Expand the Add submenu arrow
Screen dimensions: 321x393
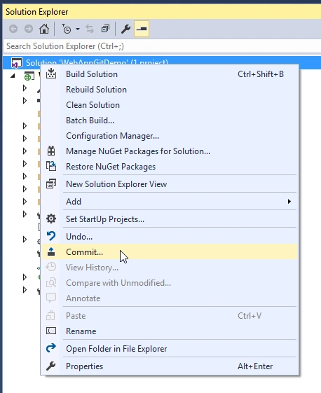pos(289,201)
